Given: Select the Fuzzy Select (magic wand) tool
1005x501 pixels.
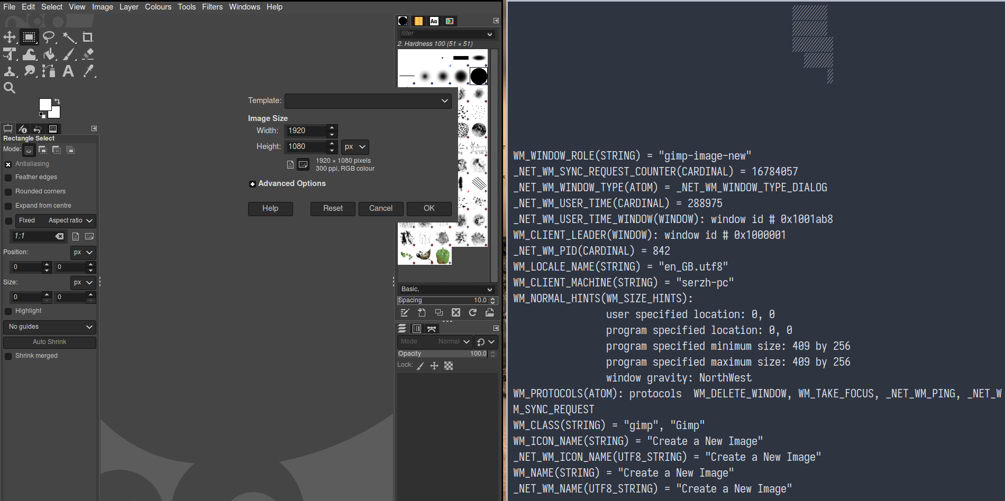Looking at the screenshot, I should tap(69, 37).
